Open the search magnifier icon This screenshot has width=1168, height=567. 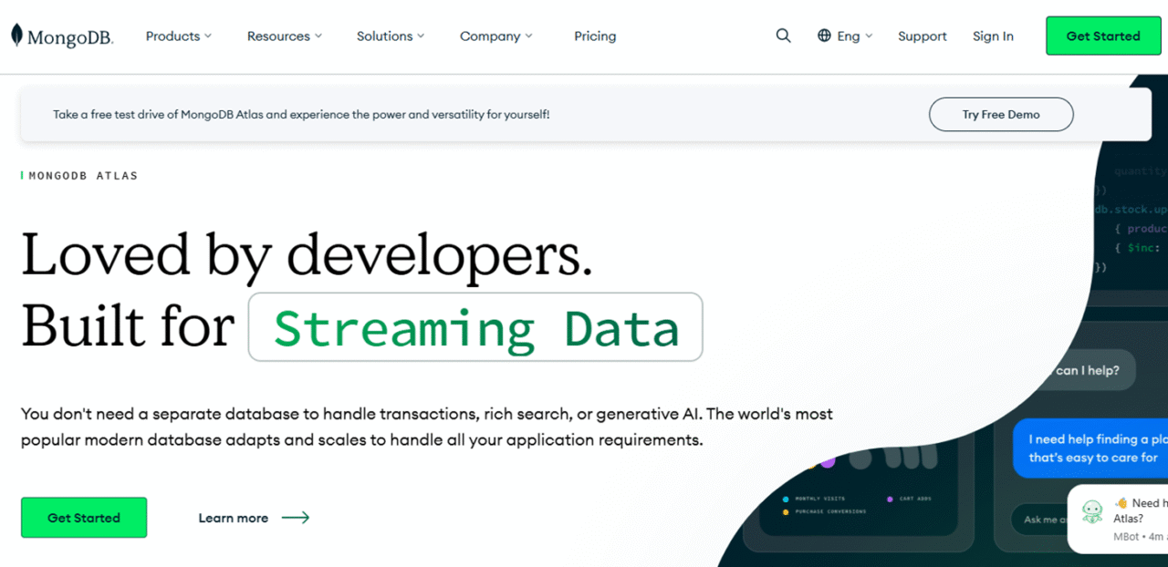[783, 36]
